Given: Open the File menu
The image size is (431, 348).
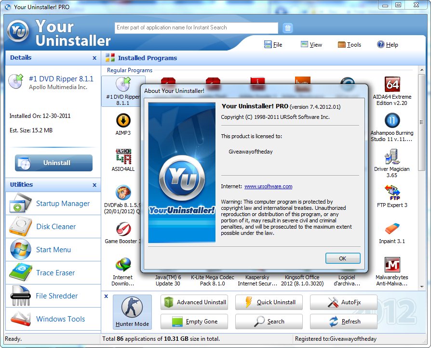Looking at the screenshot, I should point(273,44).
